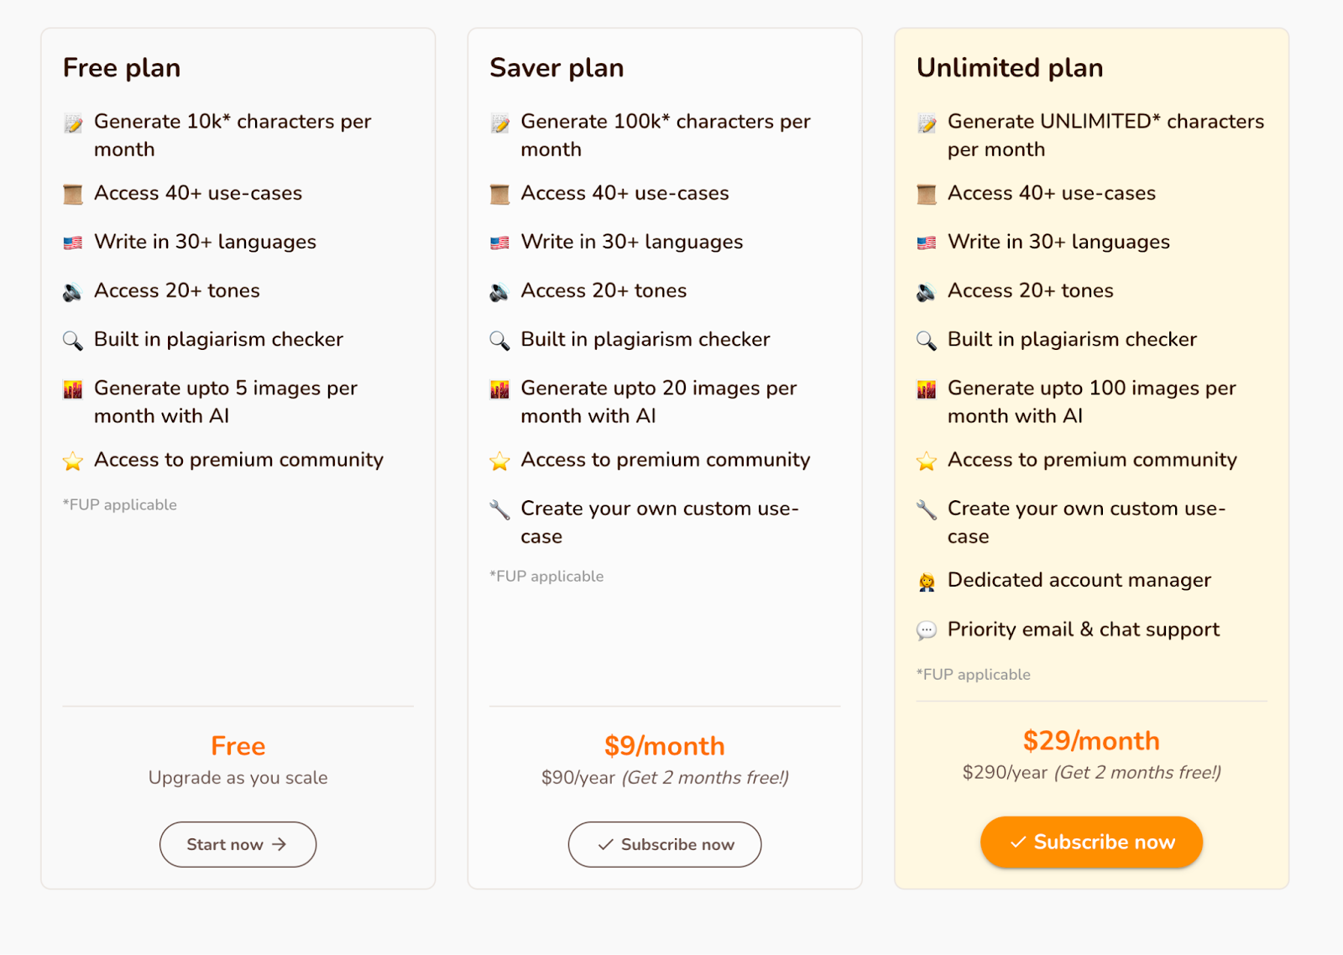Click the scroll icon beside Saver plan use-cases
The image size is (1343, 955).
(x=499, y=195)
